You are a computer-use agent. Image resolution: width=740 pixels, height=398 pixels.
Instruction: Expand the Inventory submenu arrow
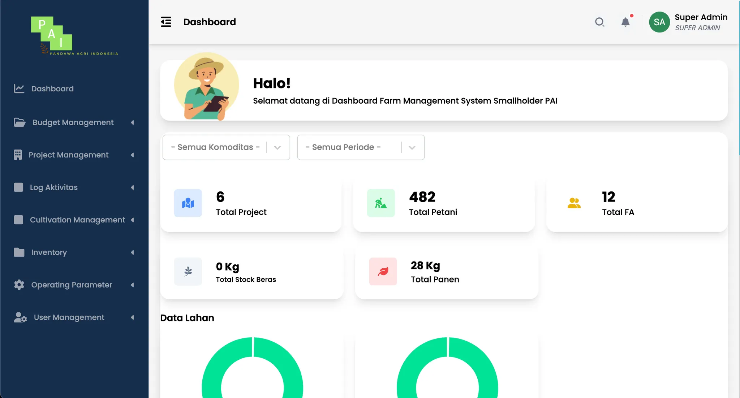pyautogui.click(x=132, y=252)
